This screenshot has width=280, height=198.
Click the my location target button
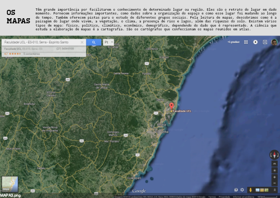274,170
